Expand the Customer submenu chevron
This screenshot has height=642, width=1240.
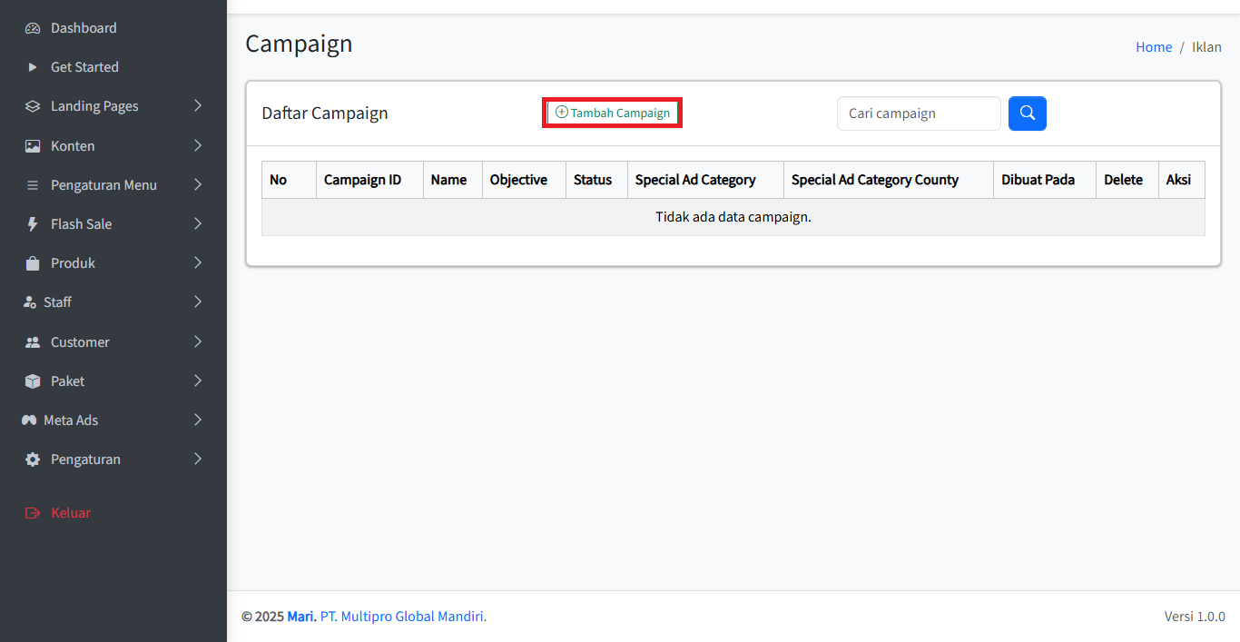pos(198,342)
